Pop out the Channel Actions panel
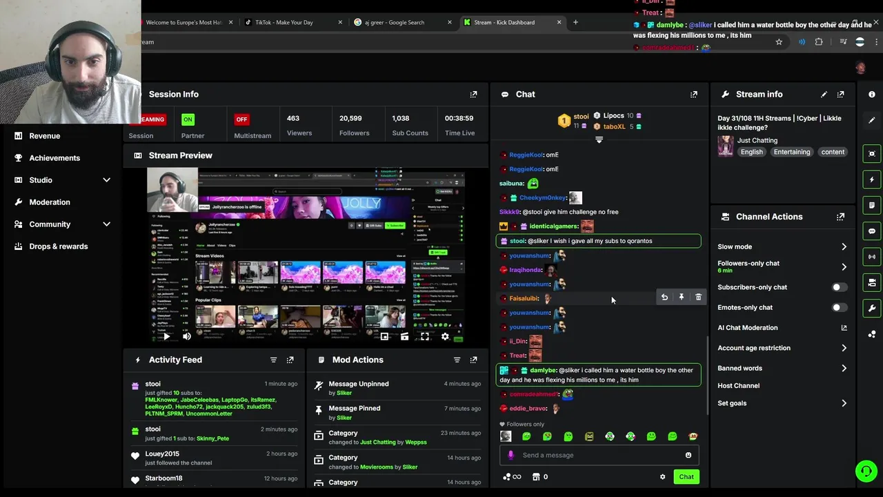This screenshot has width=883, height=497. (840, 217)
